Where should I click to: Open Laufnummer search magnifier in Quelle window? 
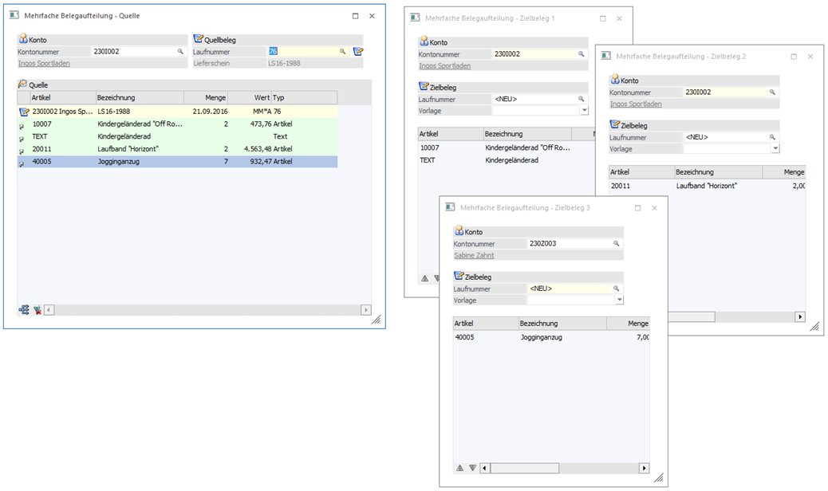[343, 52]
